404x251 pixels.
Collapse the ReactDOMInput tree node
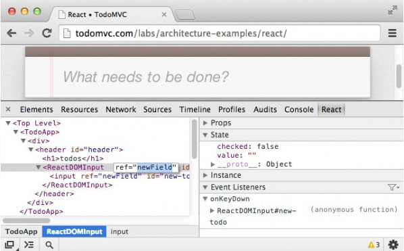pos(39,167)
